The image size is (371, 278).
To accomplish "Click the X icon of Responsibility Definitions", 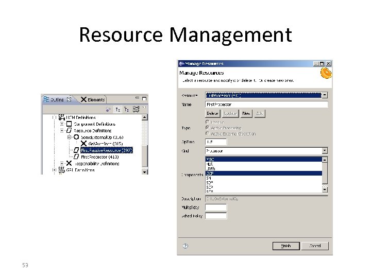I will pos(69,163).
